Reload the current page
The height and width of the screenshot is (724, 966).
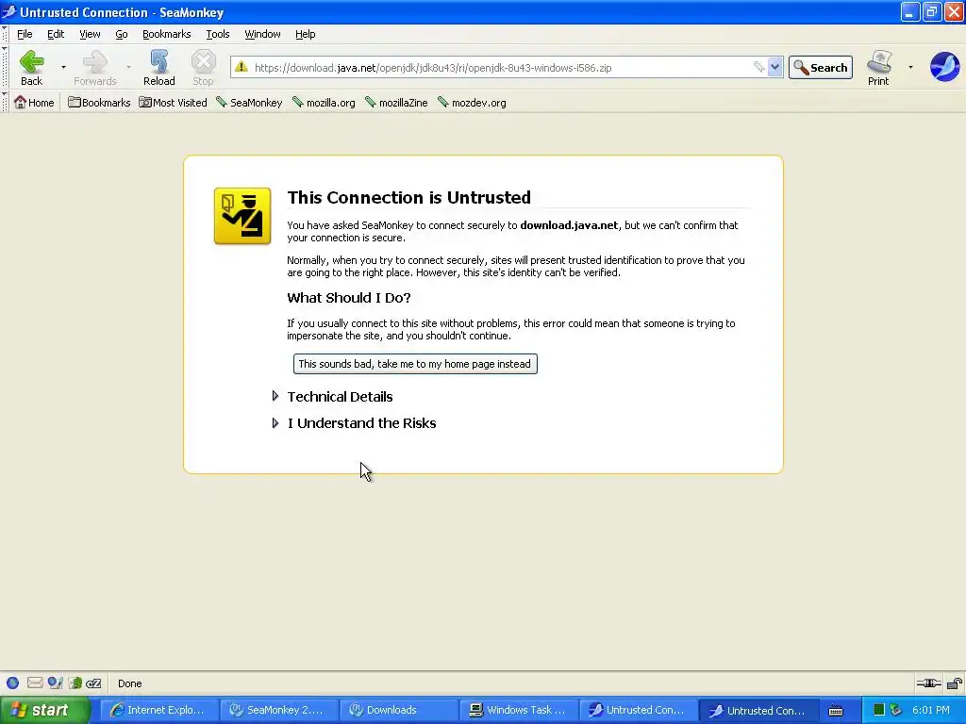click(x=158, y=68)
